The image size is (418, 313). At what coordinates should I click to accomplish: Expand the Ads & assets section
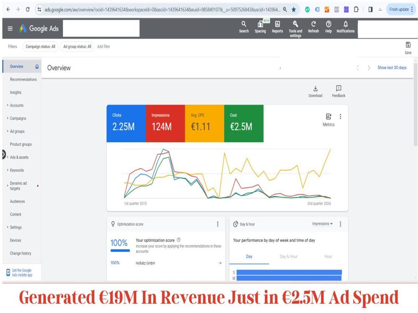coord(8,157)
